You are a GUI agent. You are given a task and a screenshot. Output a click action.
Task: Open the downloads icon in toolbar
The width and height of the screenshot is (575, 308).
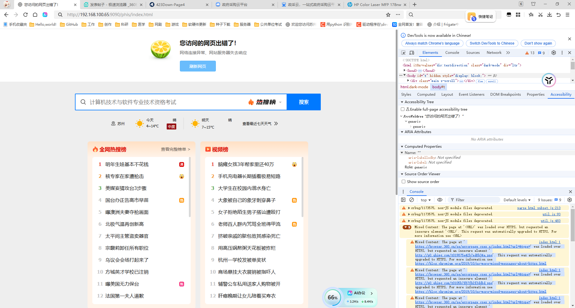click(550, 15)
